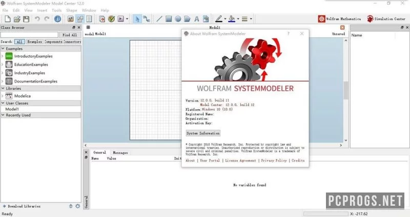Viewport: 410px width, 217px height.
Task: Open the Insert menu
Action: click(42, 10)
